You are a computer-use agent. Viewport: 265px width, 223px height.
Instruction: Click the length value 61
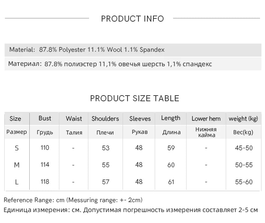click(171, 182)
